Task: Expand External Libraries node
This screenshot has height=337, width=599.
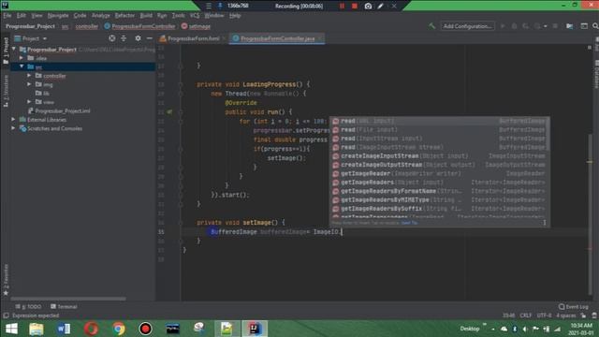Action: (14, 120)
